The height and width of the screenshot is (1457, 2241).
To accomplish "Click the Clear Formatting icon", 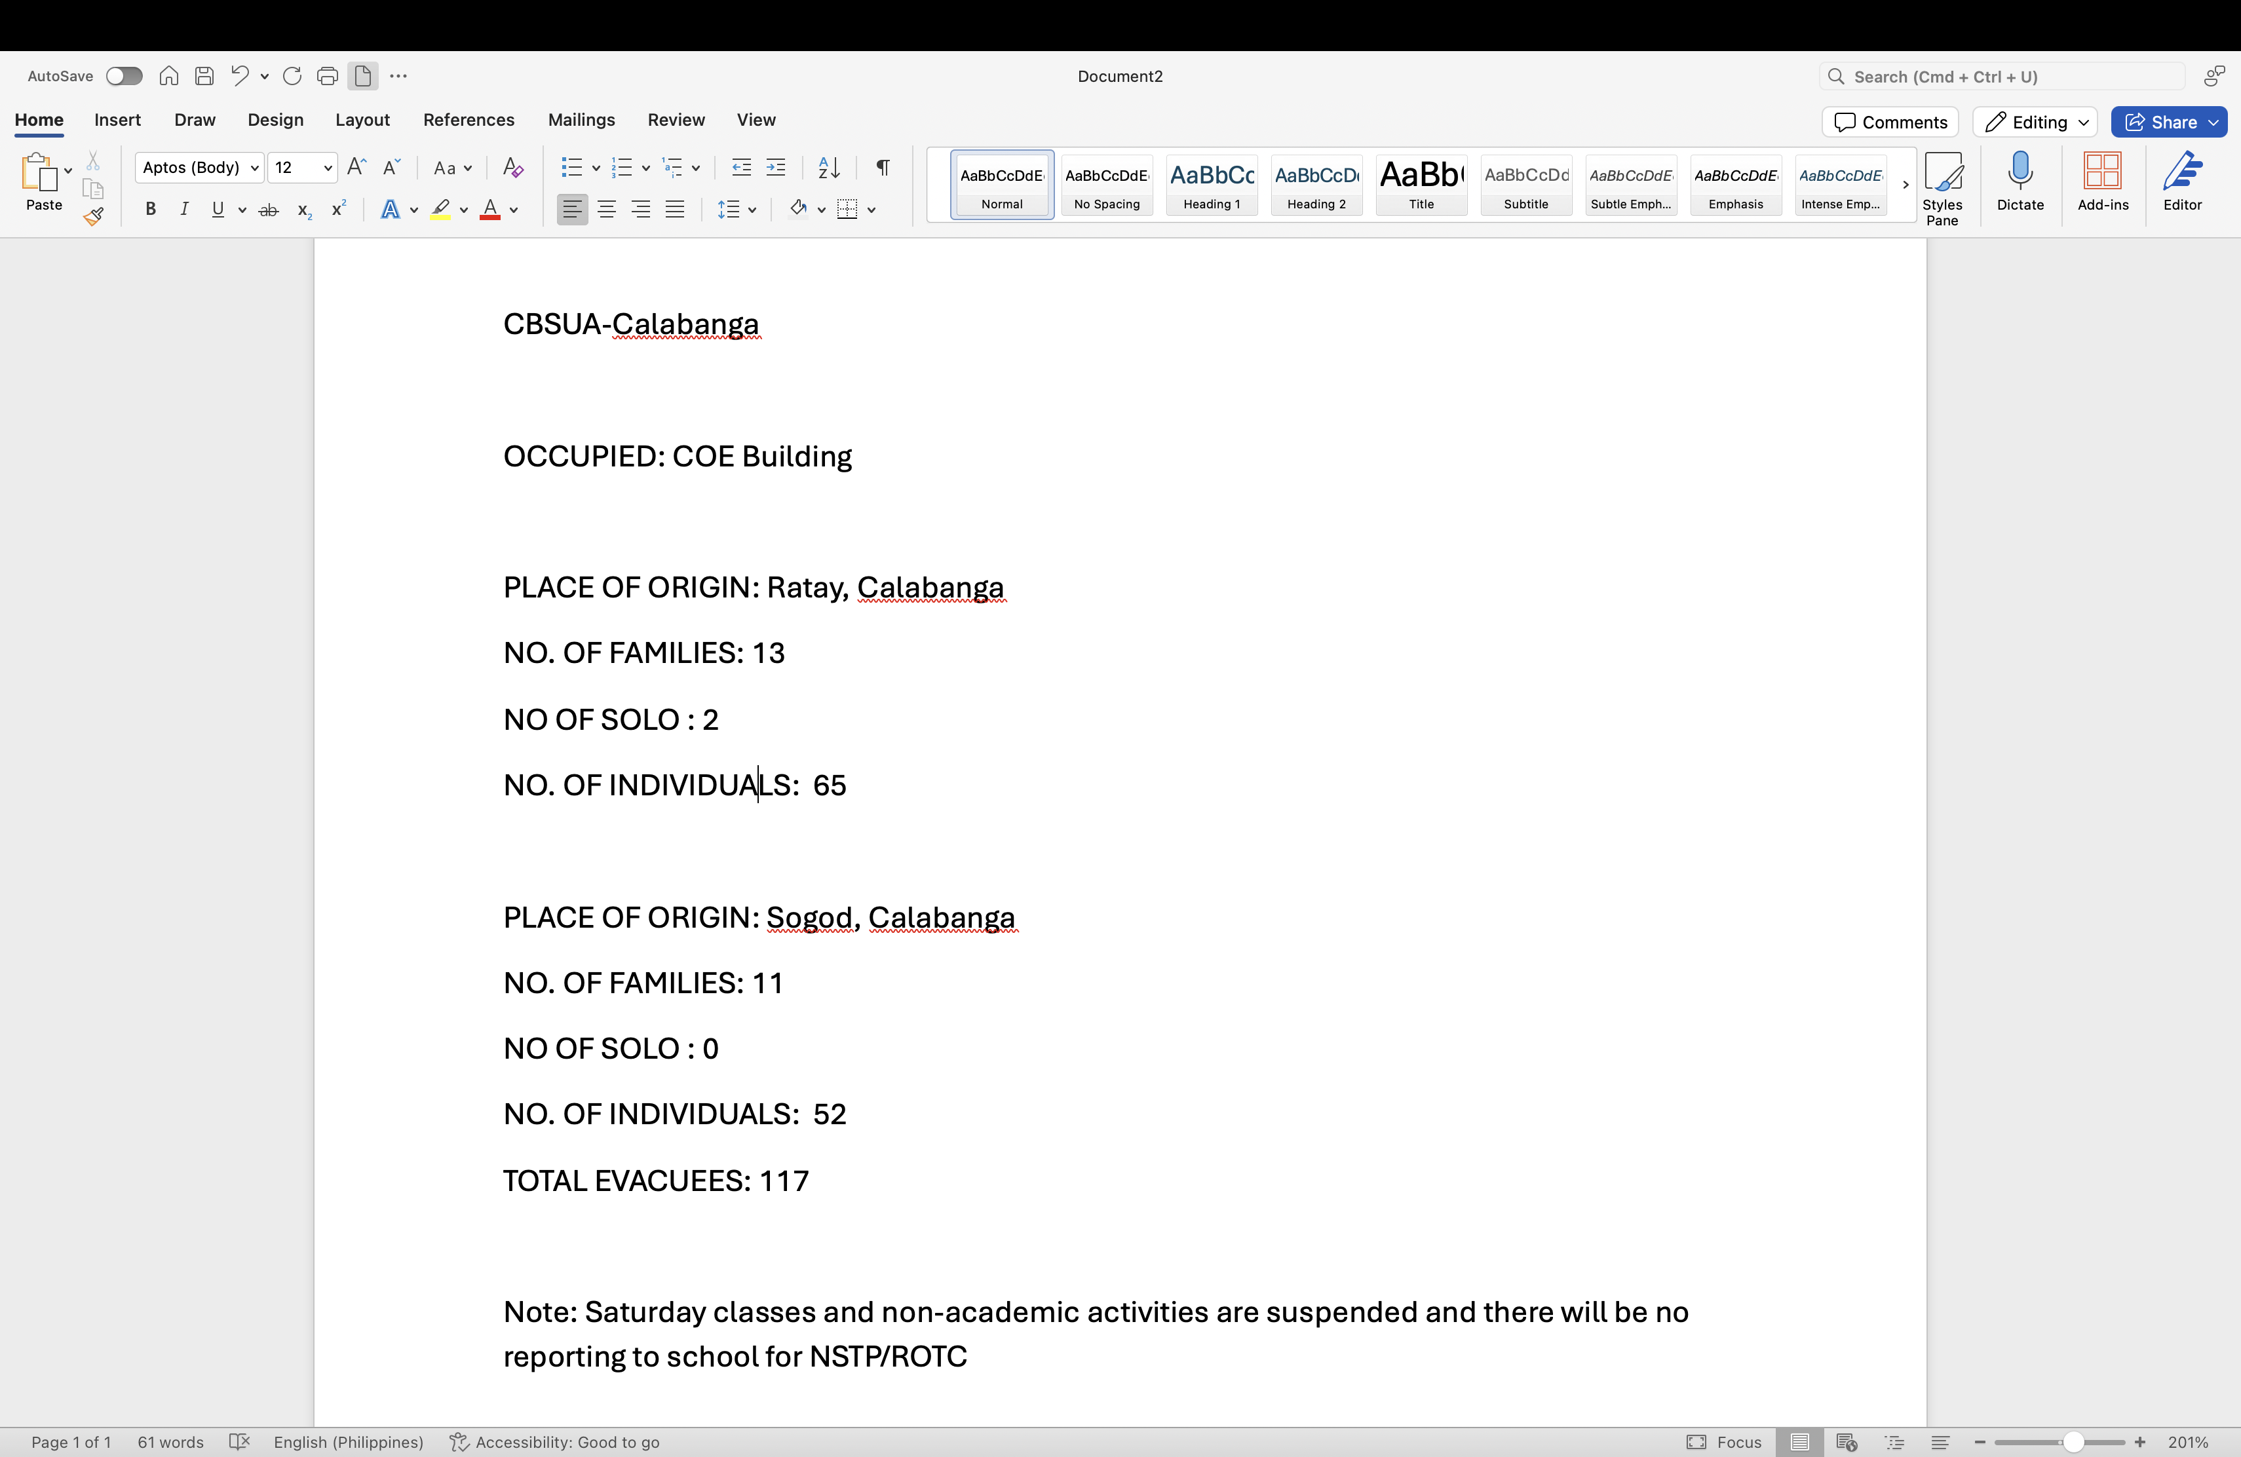I will click(x=513, y=168).
